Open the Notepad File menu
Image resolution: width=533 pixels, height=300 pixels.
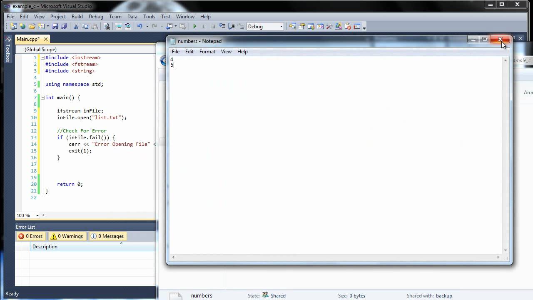tap(176, 52)
